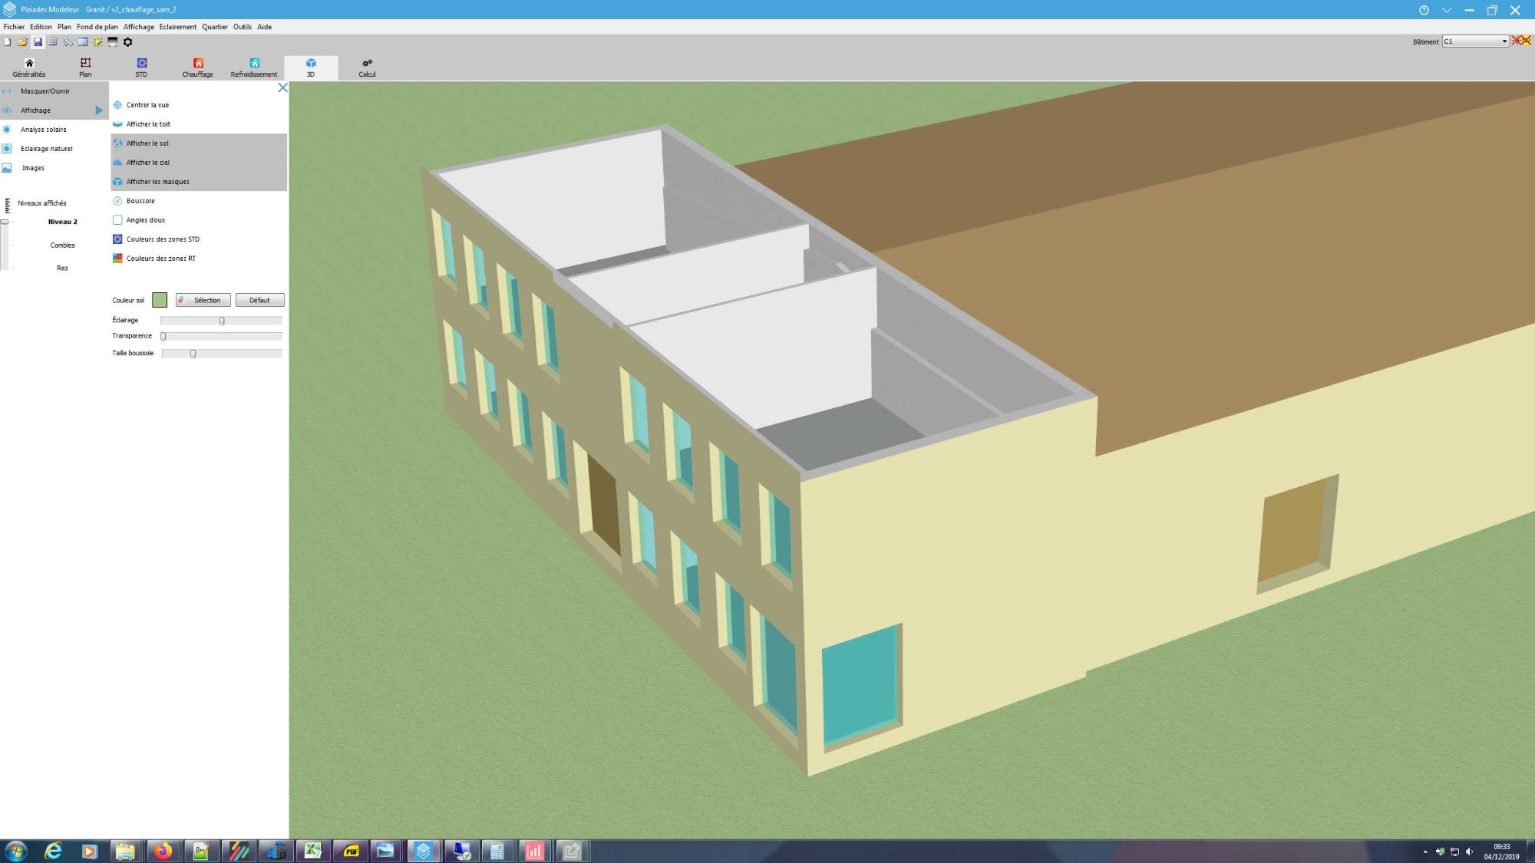Click Masquer/Ouvrir to collapse side panel
This screenshot has width=1535, height=863.
coord(45,91)
